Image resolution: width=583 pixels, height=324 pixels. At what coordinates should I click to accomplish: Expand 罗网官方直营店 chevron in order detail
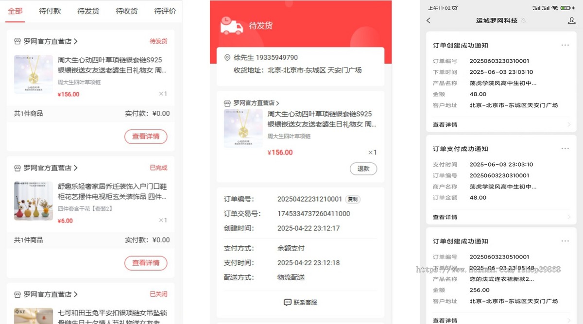[277, 103]
